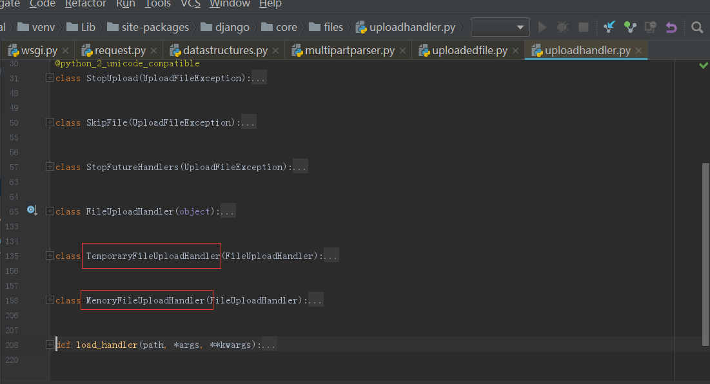
Task: Open the Window menu
Action: pos(230,4)
